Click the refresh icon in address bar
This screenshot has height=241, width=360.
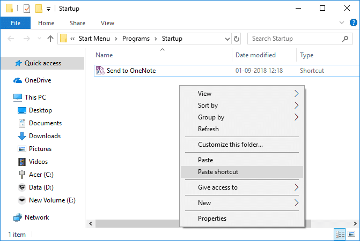[237, 39]
